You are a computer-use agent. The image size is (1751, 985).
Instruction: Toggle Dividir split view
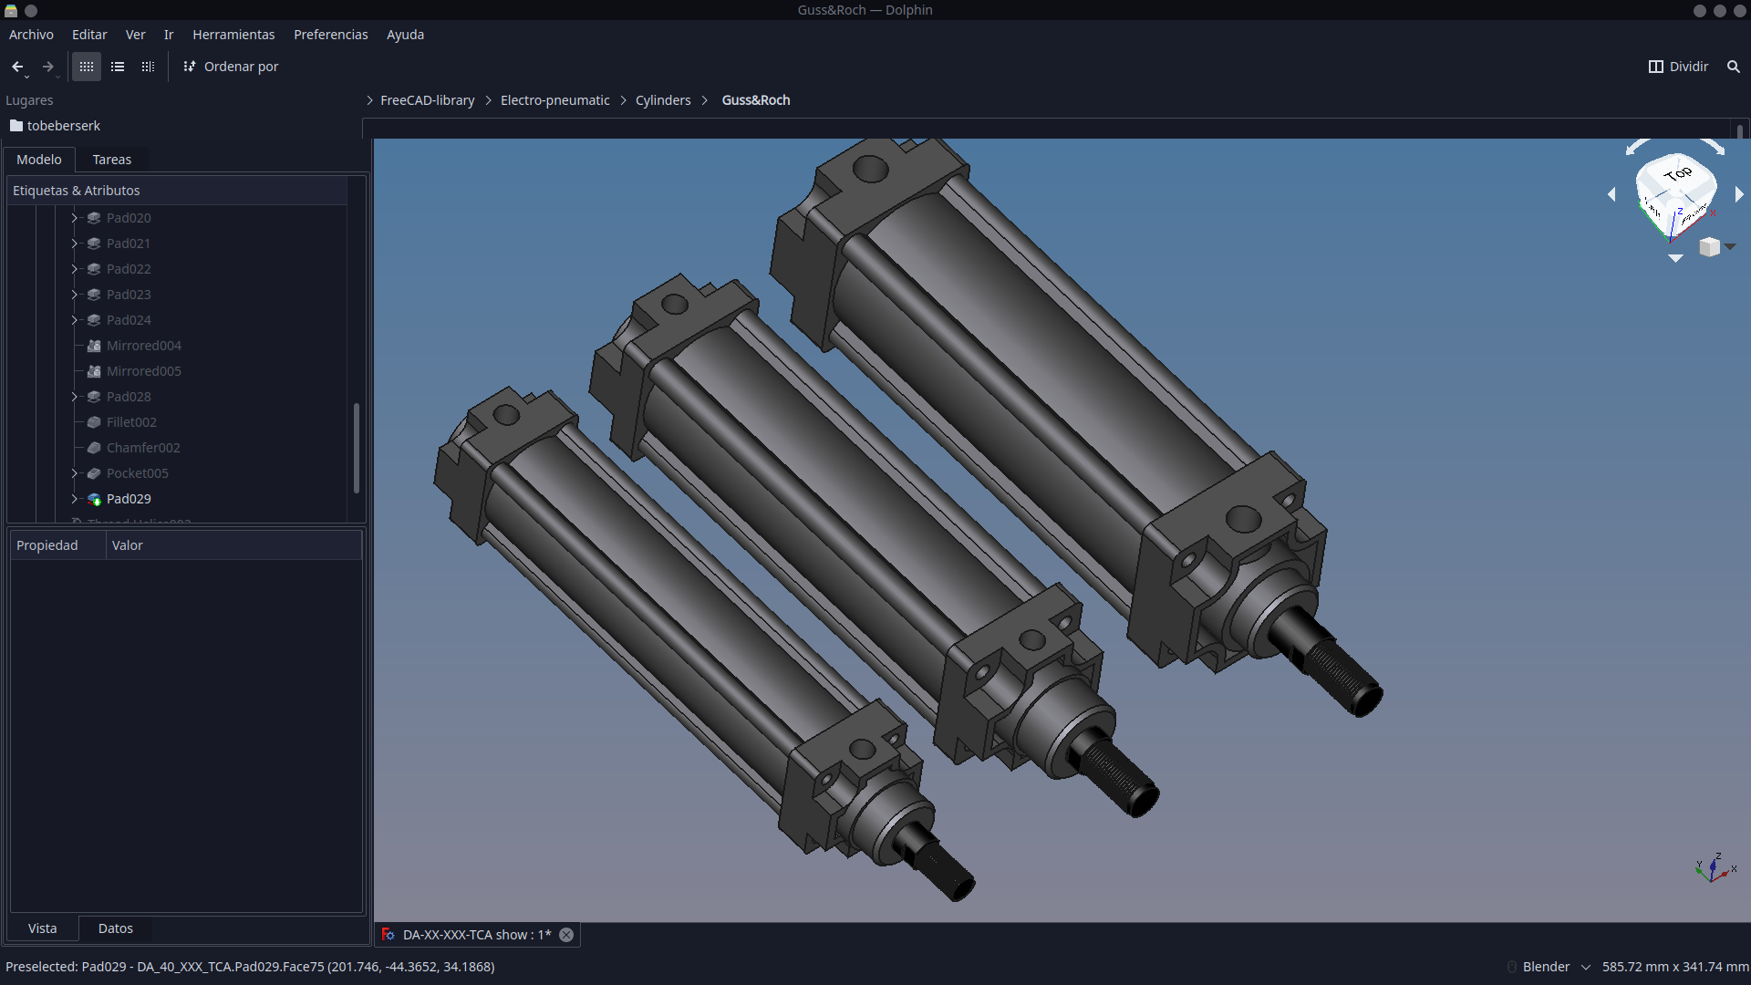click(x=1678, y=67)
